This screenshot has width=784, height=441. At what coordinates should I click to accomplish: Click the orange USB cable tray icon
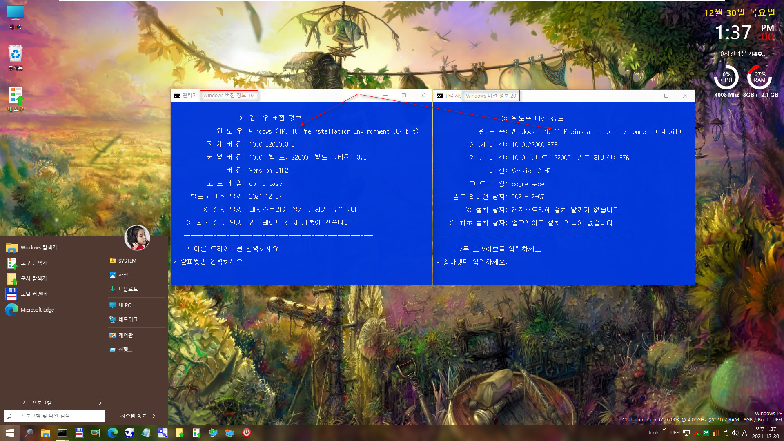coord(715,433)
